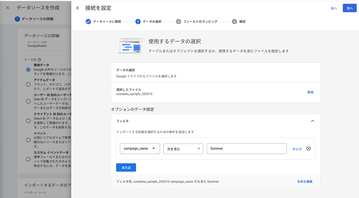The height and width of the screenshot is (198, 359).
Task: Click step 3 フィールドのマッピング circle
Action: click(178, 22)
